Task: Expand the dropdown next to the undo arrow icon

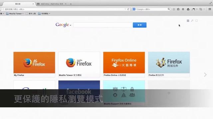Action: click(x=197, y=9)
